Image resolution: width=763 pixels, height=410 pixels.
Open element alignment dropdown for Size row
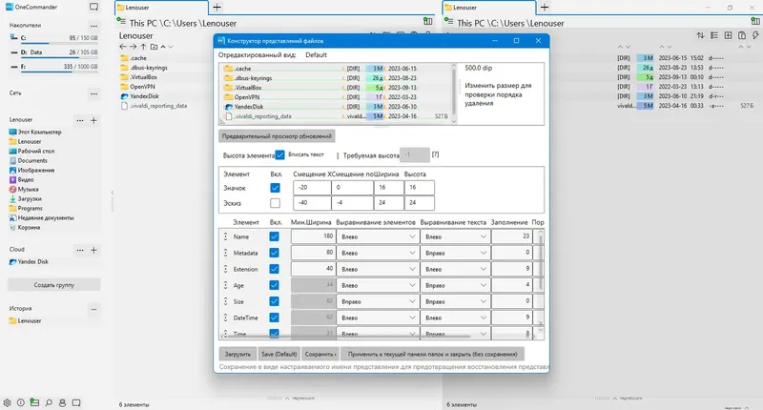pos(378,301)
